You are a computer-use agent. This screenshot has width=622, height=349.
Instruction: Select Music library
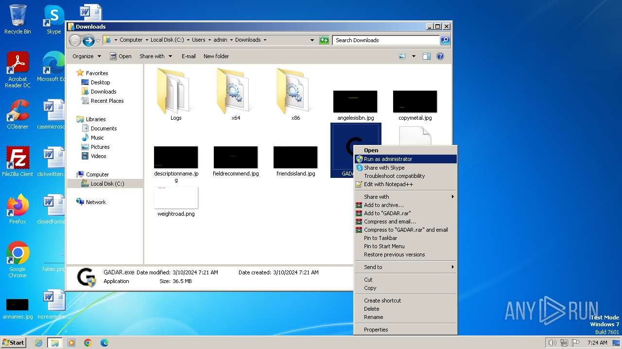[x=97, y=138]
